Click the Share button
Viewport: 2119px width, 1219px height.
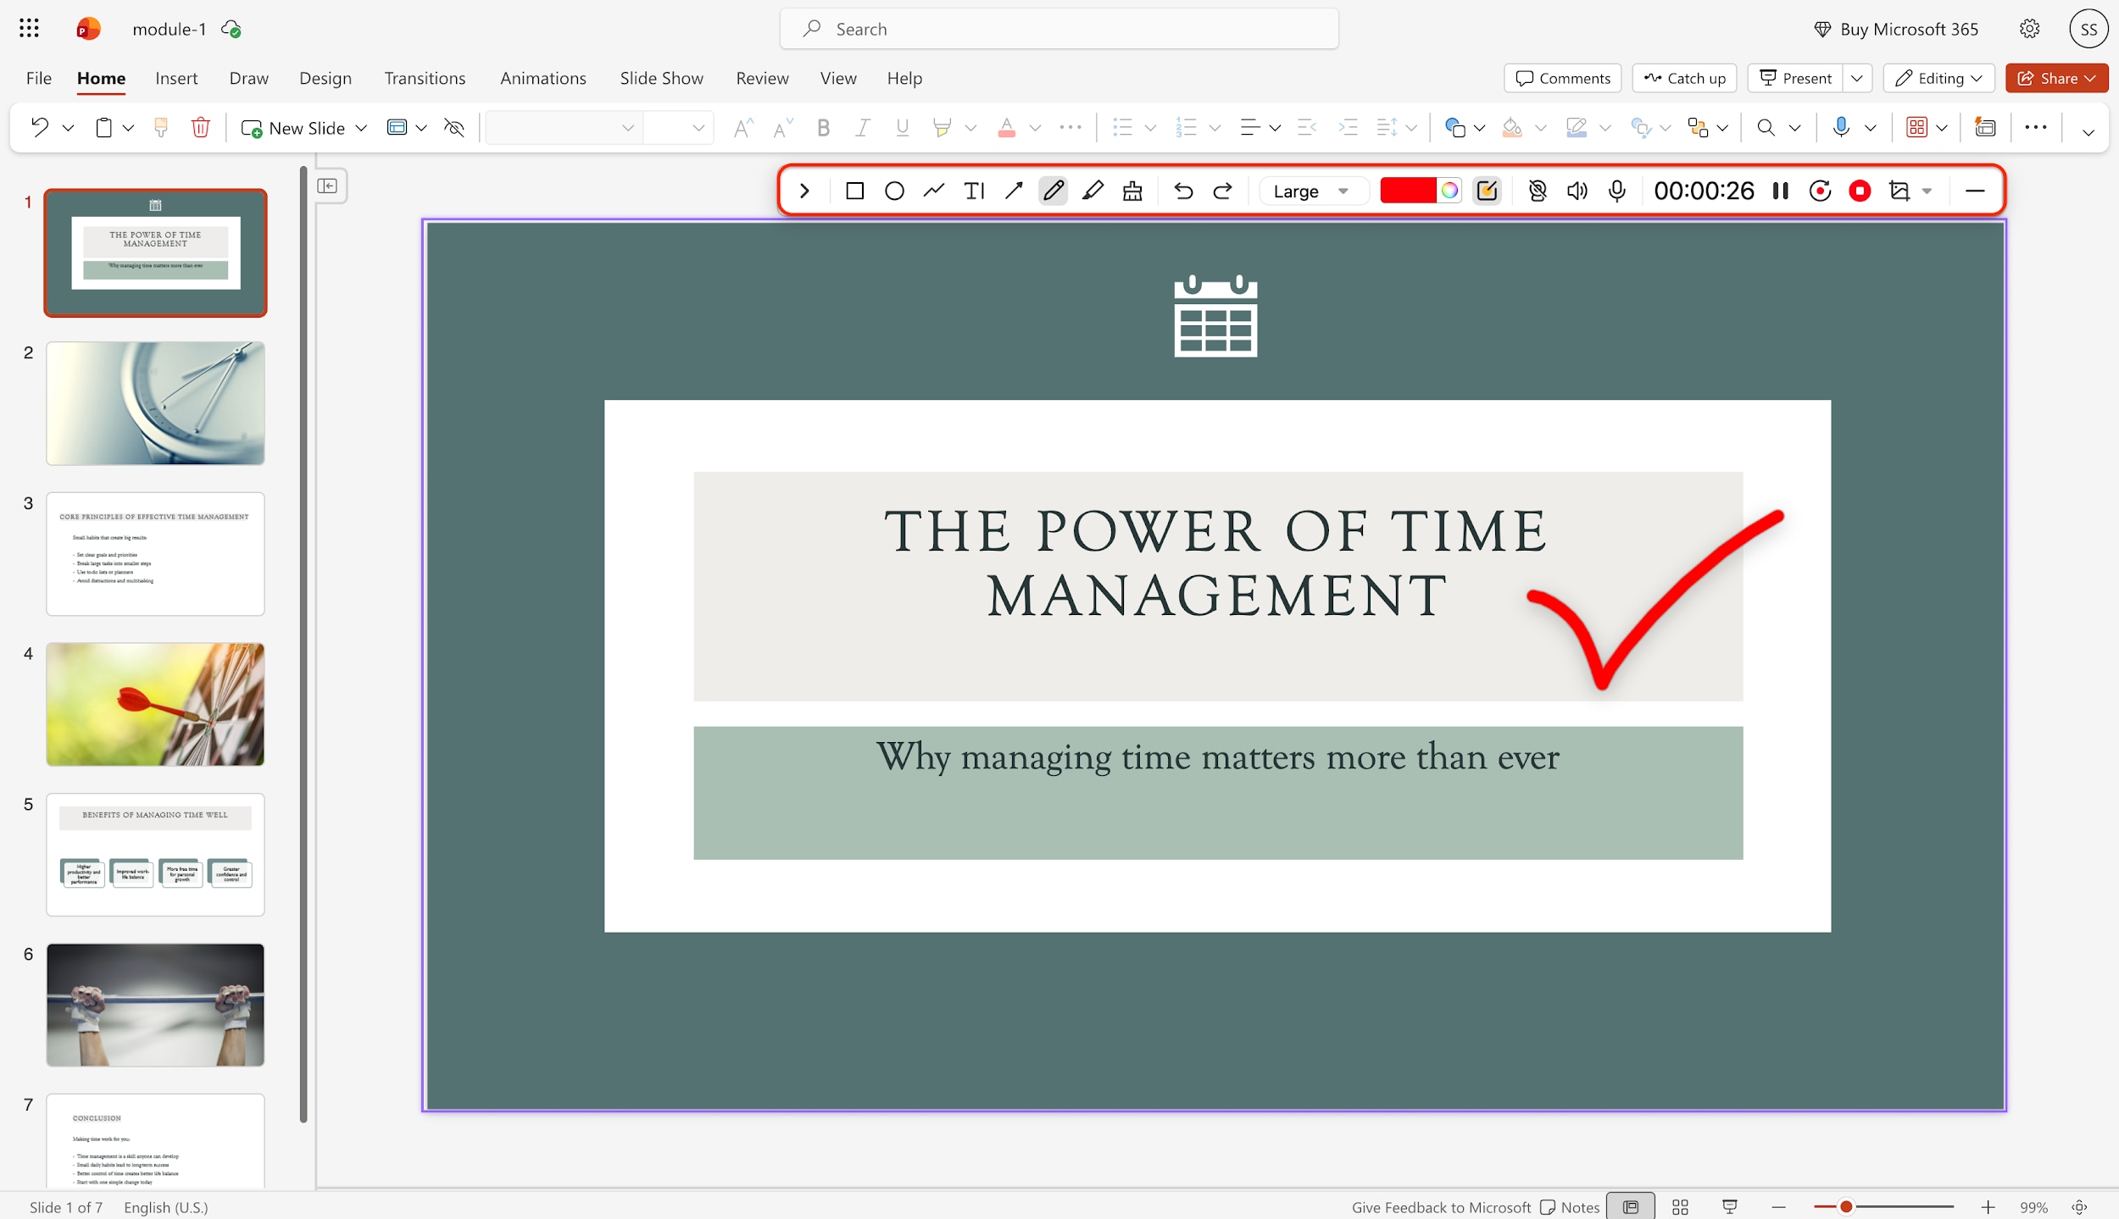click(x=2055, y=77)
